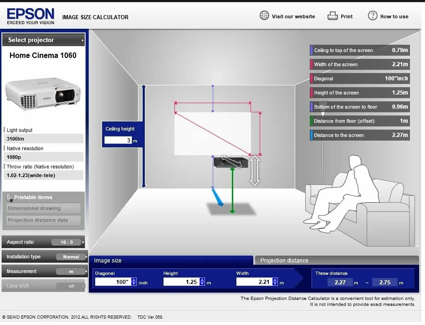Click the Home Cinema 1060 projector image
Image resolution: width=425 pixels, height=325 pixels.
pos(43,93)
